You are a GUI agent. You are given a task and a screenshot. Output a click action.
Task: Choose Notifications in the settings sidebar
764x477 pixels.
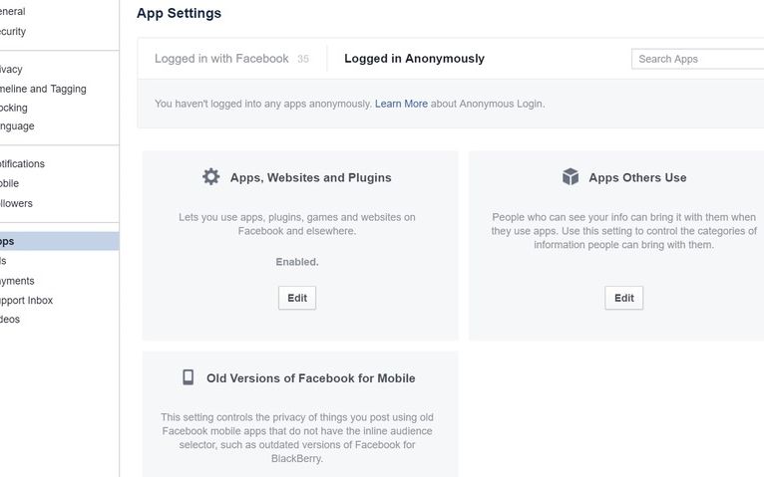(x=21, y=164)
